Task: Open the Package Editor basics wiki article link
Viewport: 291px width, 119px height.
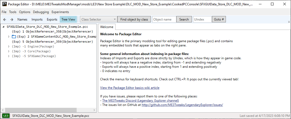Action: pos(130,88)
